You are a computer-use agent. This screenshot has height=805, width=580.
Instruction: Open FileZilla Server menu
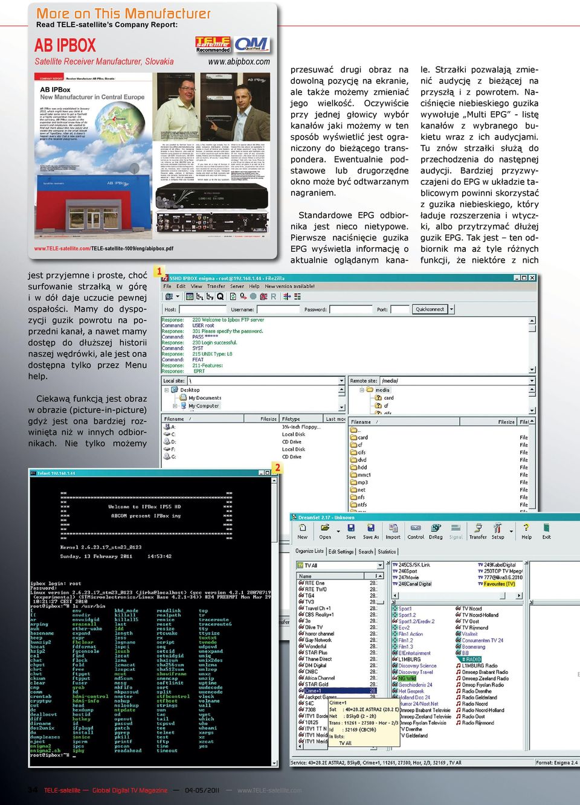pyautogui.click(x=237, y=286)
